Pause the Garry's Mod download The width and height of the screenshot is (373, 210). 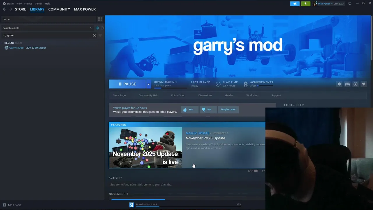(127, 84)
